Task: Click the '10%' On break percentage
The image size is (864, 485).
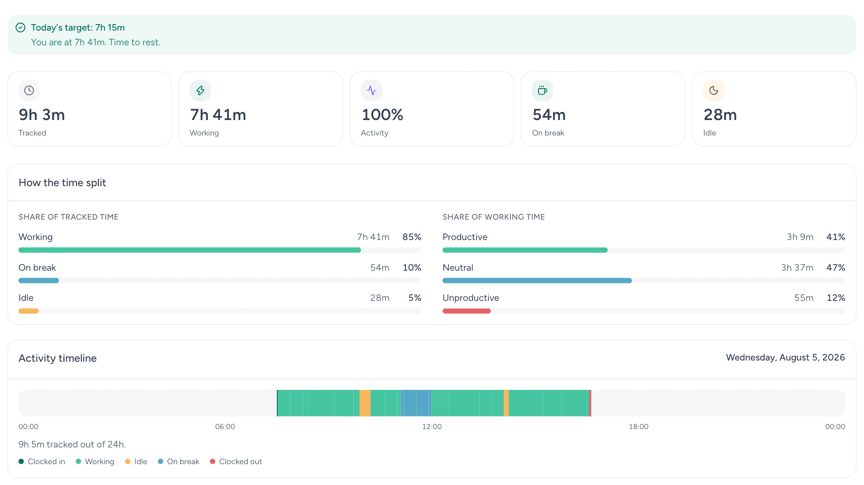Action: pyautogui.click(x=412, y=267)
